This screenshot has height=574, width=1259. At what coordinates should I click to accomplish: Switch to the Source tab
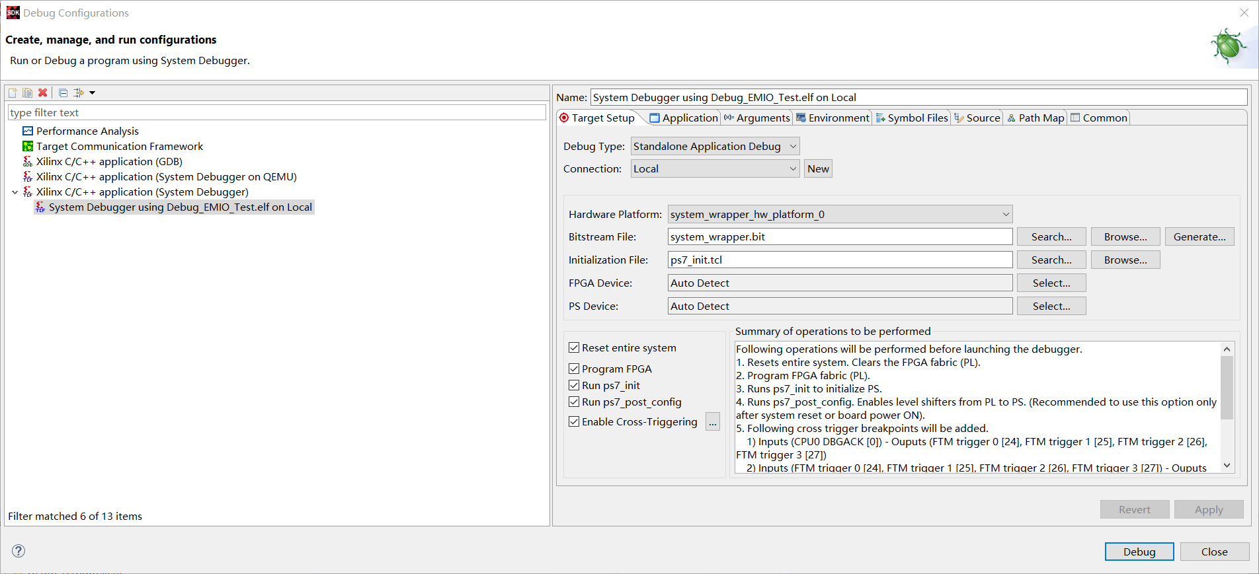[x=977, y=118]
